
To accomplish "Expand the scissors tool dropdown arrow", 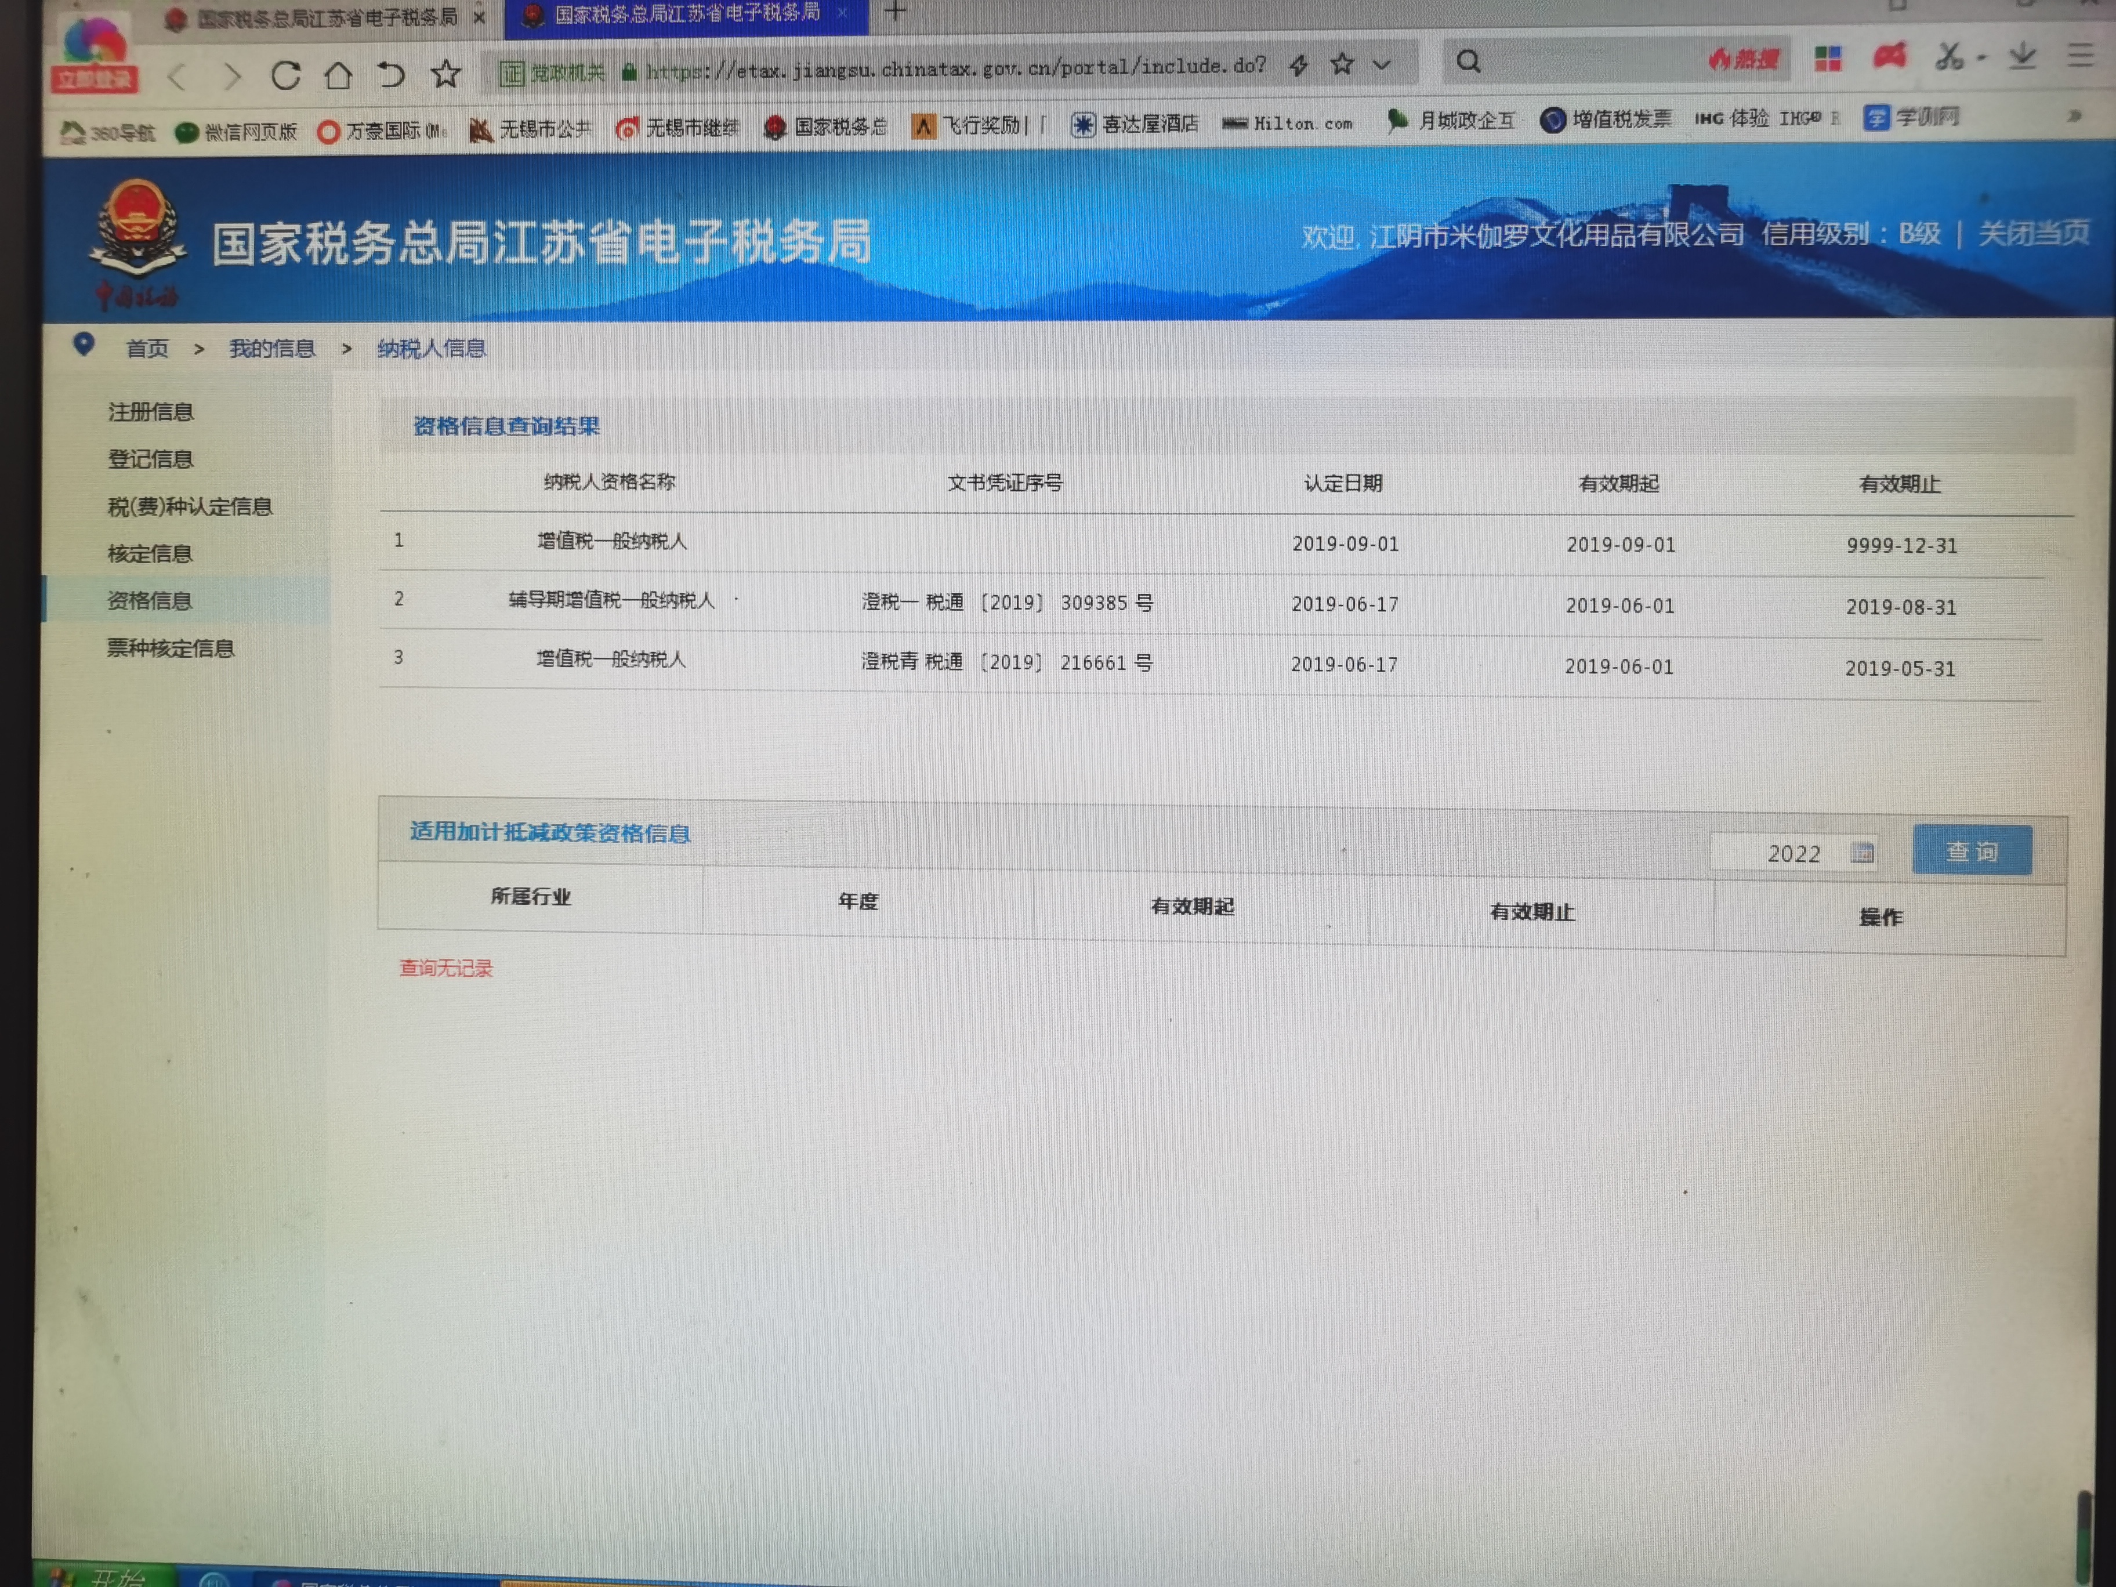I will coord(1981,59).
